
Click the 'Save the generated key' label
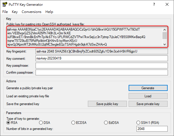coord(23,104)
